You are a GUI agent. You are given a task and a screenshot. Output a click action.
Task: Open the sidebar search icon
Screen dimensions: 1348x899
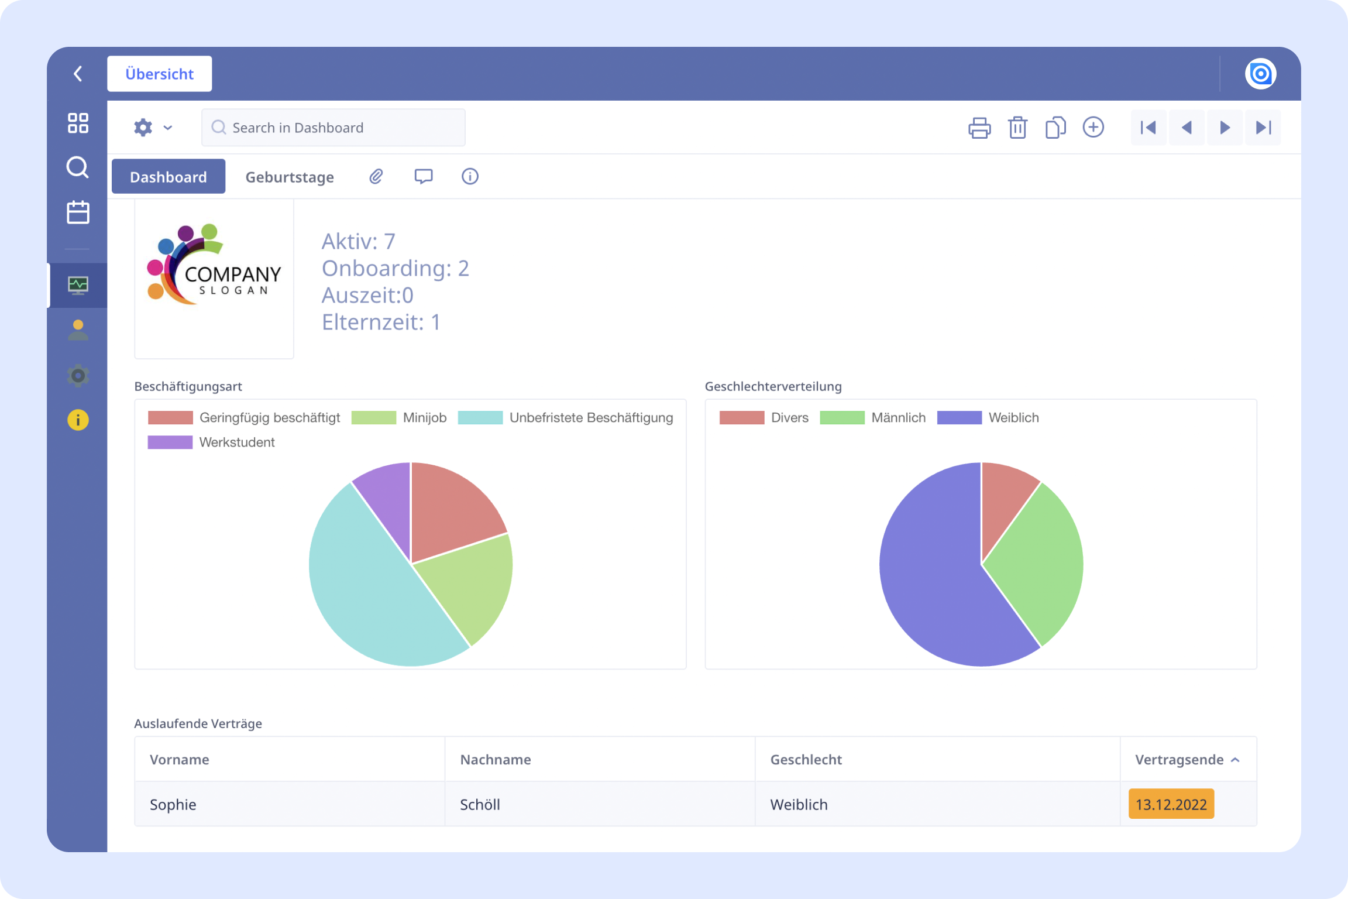click(78, 167)
